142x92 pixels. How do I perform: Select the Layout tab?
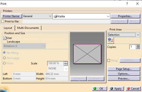tap(8, 28)
